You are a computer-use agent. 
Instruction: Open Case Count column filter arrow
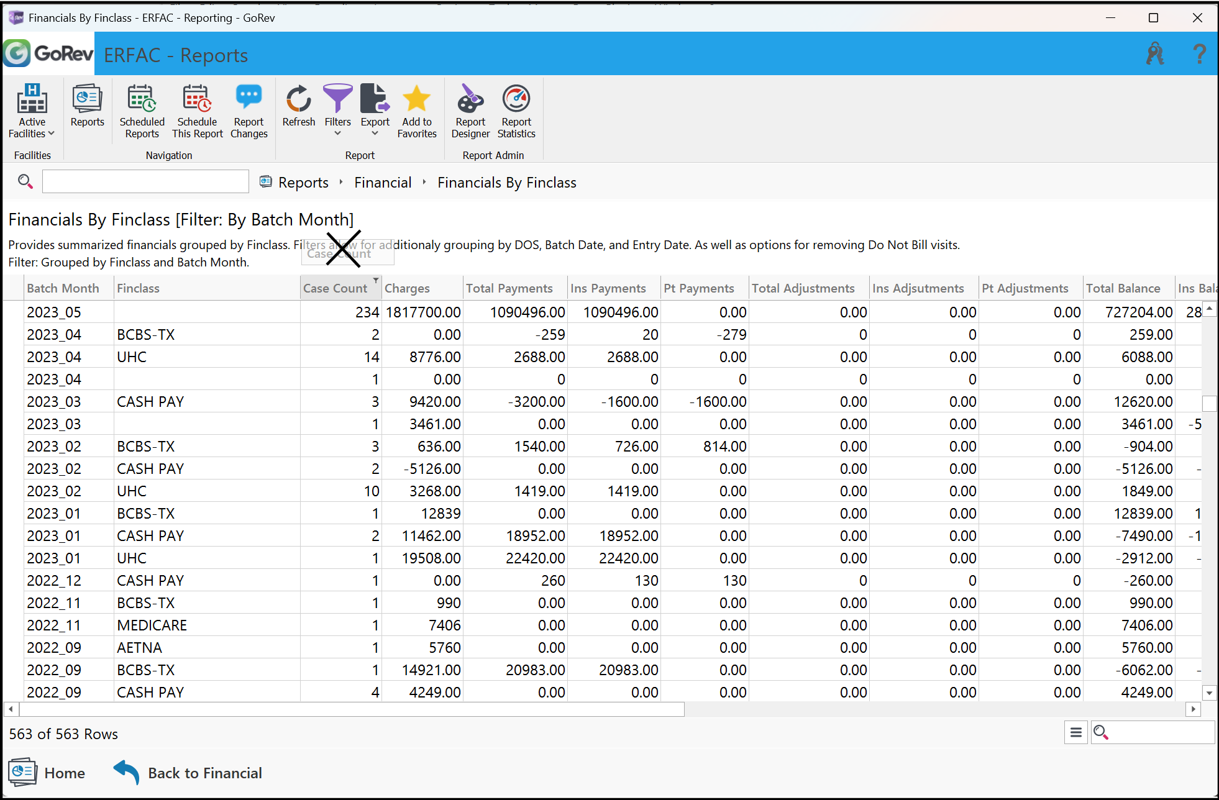click(376, 281)
